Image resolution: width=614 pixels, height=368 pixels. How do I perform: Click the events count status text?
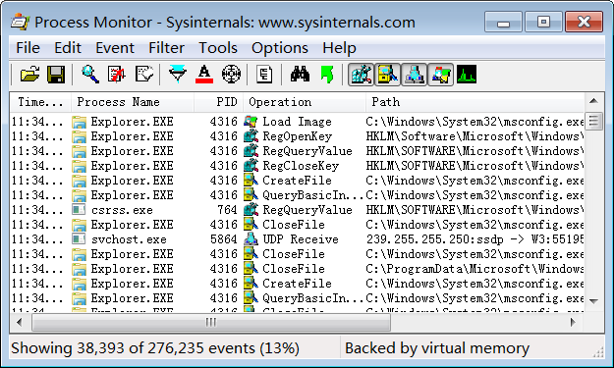(x=155, y=348)
